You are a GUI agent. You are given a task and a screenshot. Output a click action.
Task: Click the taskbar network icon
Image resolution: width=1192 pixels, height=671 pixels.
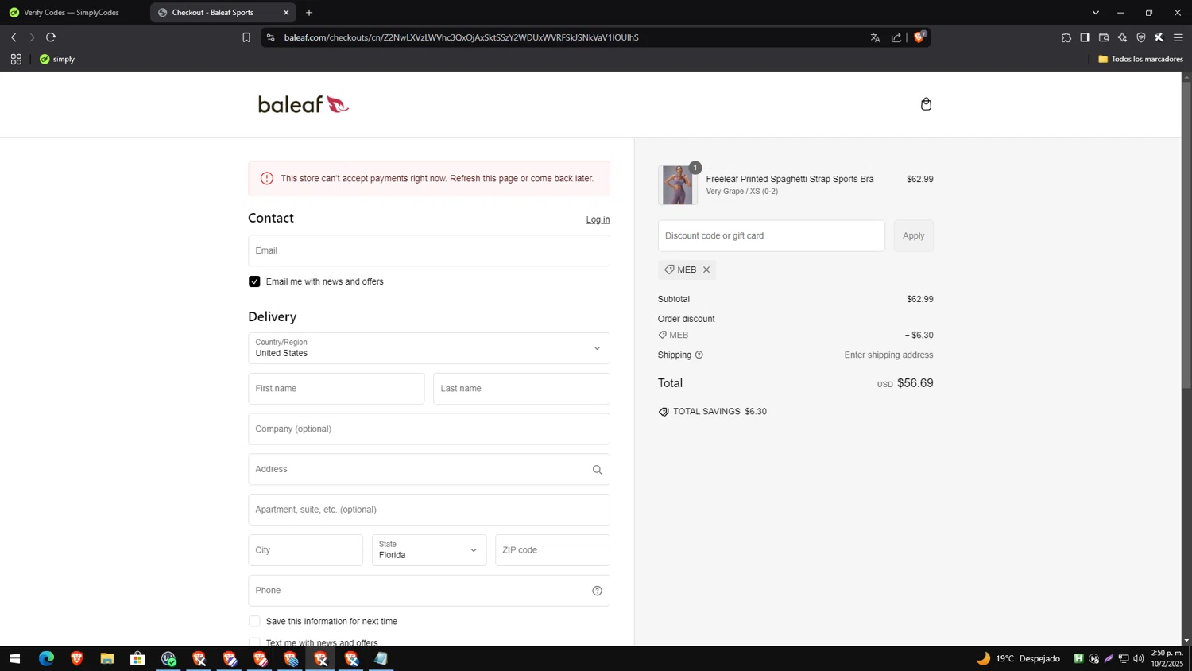(x=1124, y=658)
